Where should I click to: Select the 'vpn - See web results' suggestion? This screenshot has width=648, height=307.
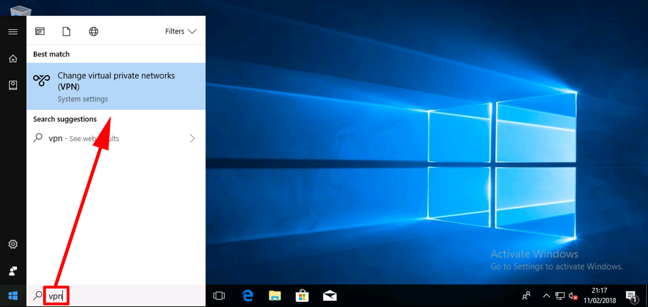point(116,138)
